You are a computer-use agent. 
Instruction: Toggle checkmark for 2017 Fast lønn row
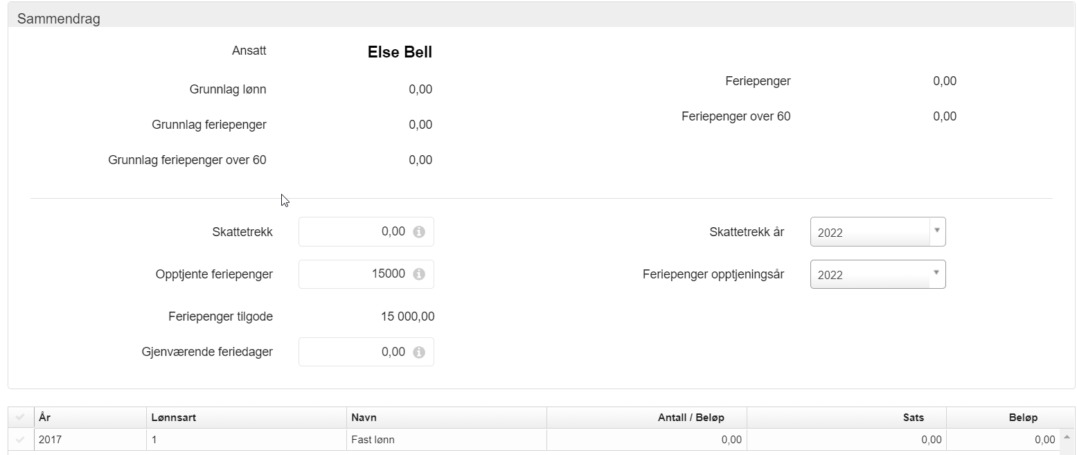[20, 440]
